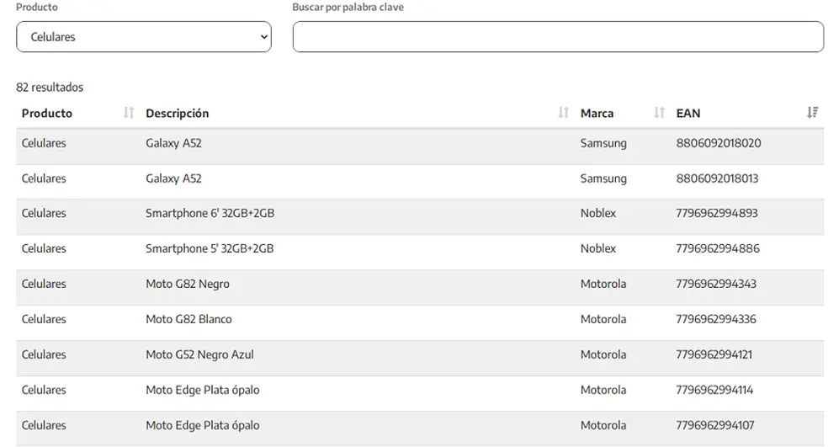The width and height of the screenshot is (839, 447).
Task: Click the Descripción column header
Action: tap(177, 113)
